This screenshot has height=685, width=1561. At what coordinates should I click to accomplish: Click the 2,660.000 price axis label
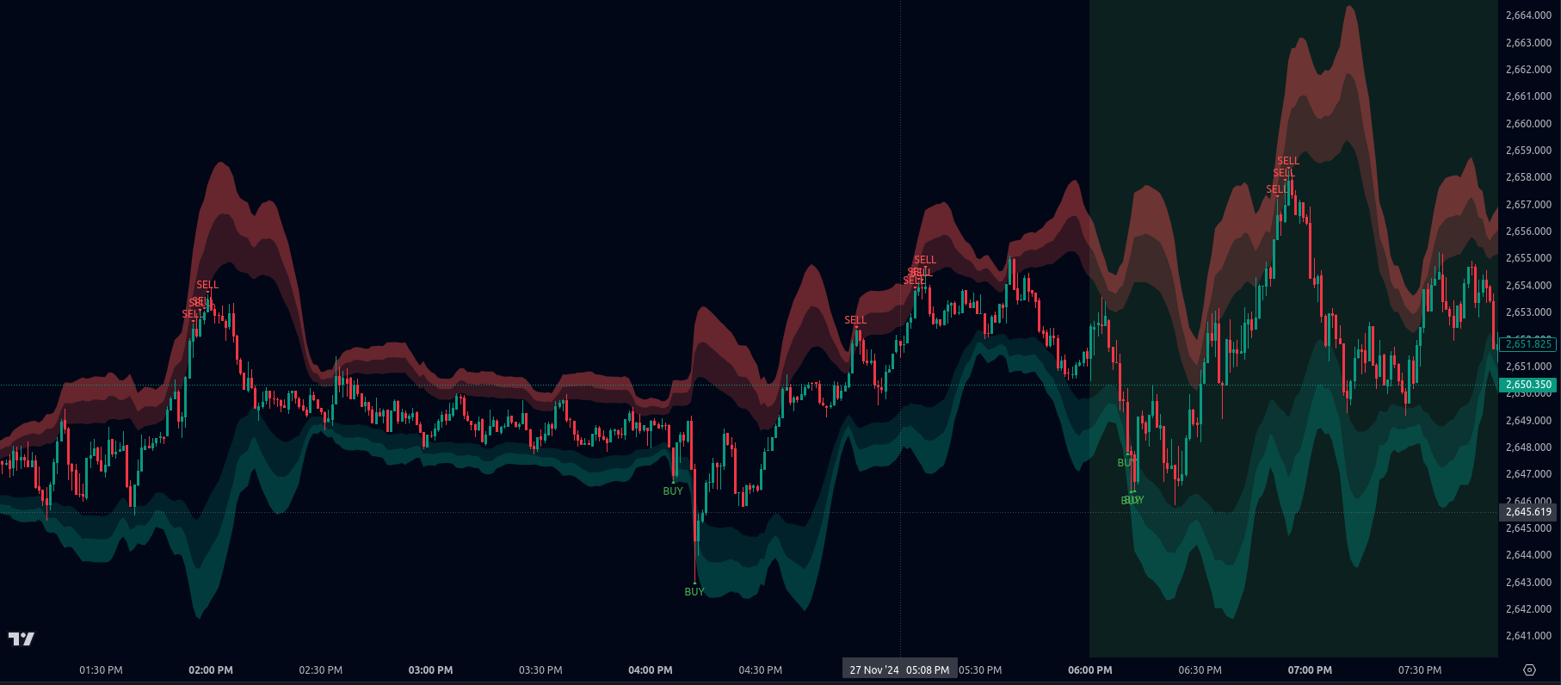point(1528,124)
